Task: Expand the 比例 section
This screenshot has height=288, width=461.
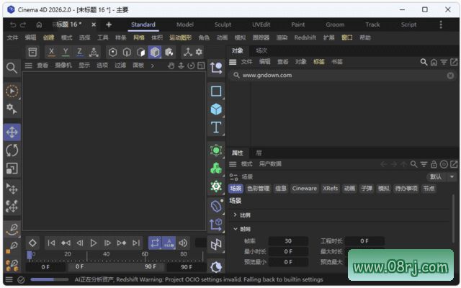Action: pyautogui.click(x=236, y=215)
